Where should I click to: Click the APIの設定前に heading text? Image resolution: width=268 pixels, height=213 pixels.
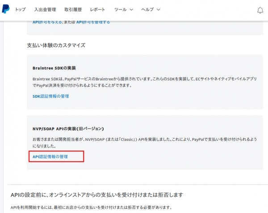pyautogui.click(x=97, y=195)
